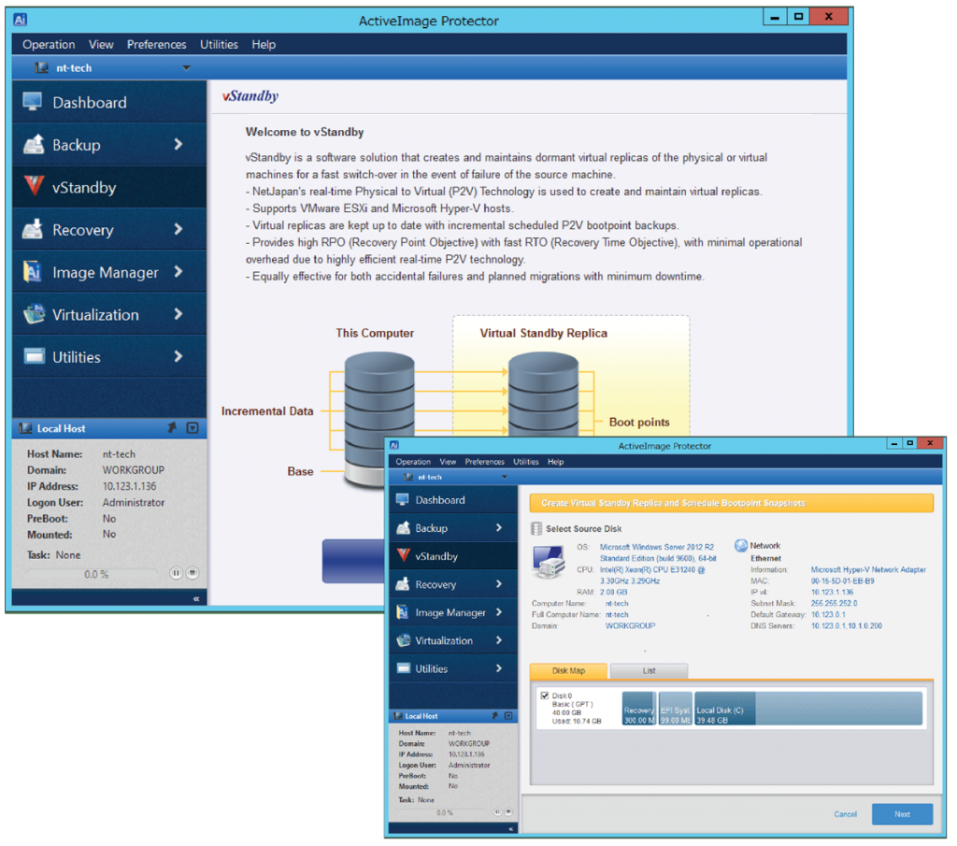Click the Recovery icon in front window sidebar
Screen dimensions: 957x846
(x=403, y=584)
